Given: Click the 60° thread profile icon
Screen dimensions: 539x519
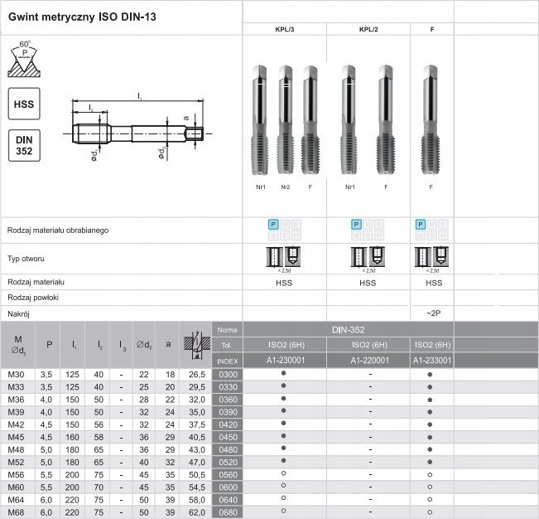Looking at the screenshot, I should 24,58.
